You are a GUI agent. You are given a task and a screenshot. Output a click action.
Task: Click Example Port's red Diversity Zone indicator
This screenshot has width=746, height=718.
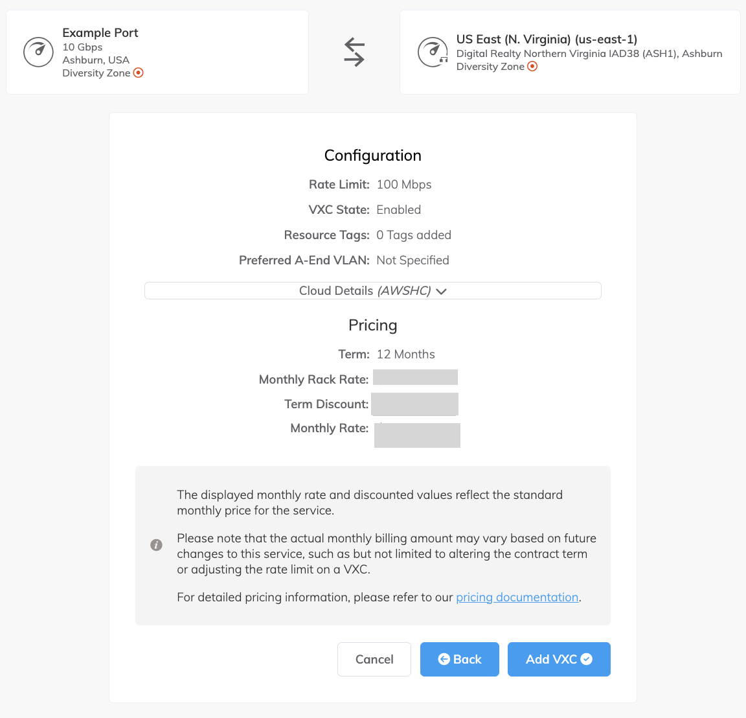pos(139,73)
